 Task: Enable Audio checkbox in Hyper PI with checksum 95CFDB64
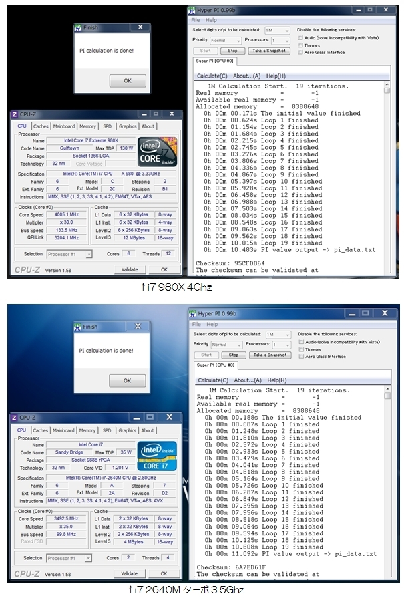coord(300,38)
